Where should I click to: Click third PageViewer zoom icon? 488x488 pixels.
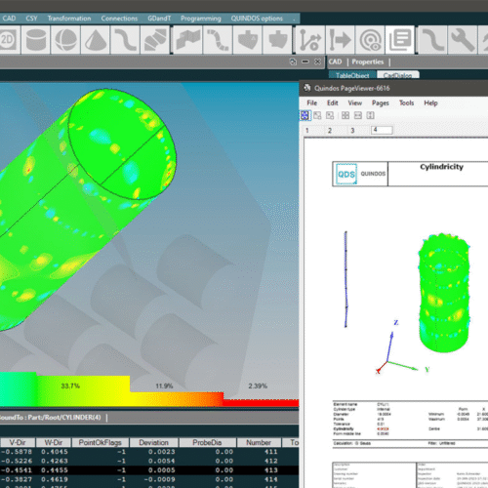(x=330, y=115)
